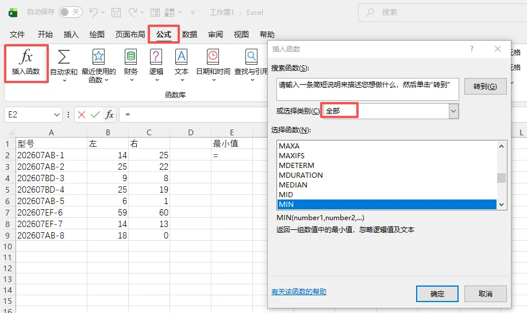Switch to the 数据 tab
The image size is (527, 313).
pos(190,34)
